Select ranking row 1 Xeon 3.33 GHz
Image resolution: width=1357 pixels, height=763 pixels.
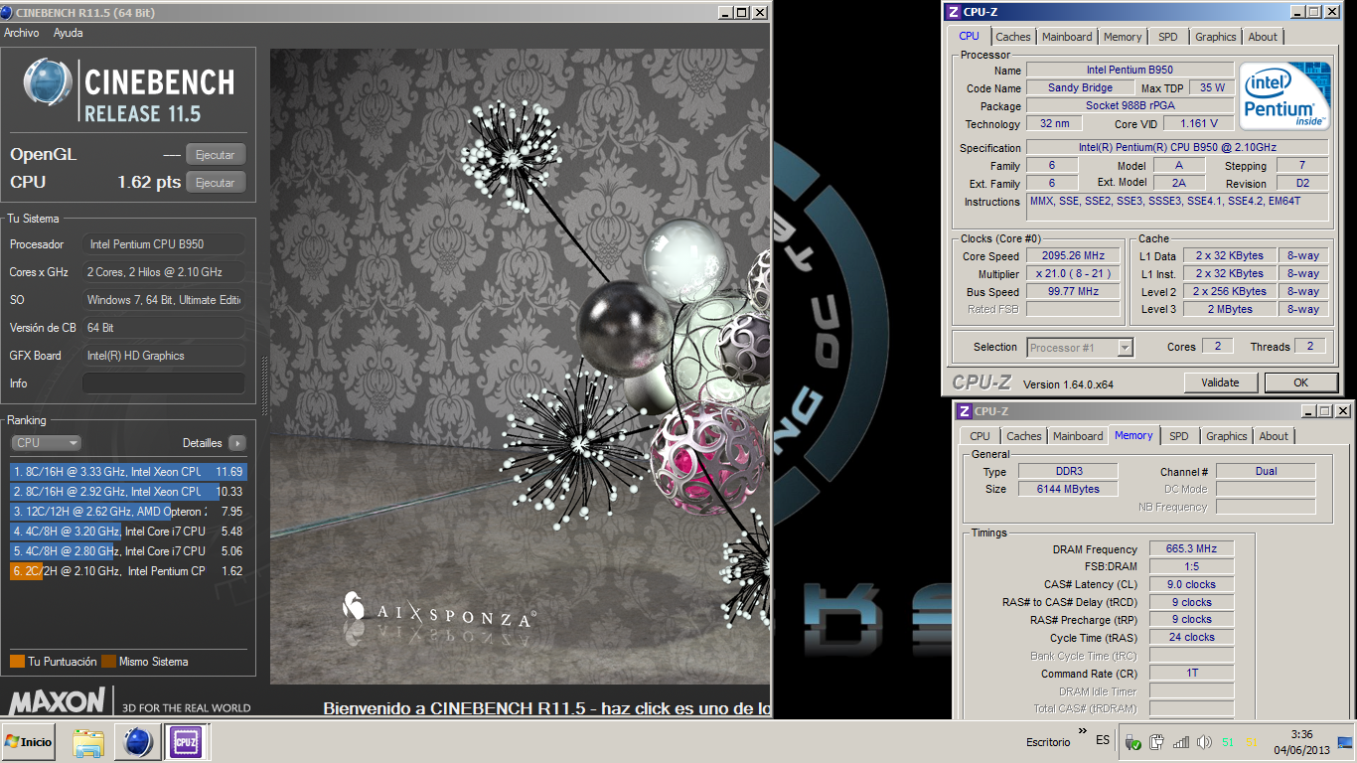(128, 472)
